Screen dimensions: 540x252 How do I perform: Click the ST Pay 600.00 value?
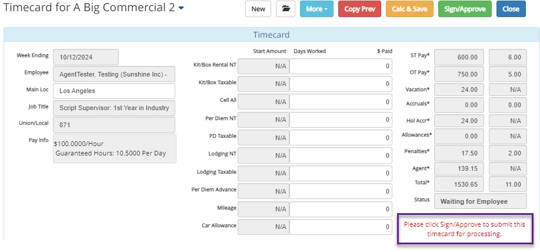tap(459, 57)
